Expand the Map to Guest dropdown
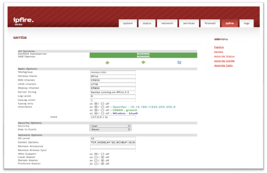The height and width of the screenshot is (173, 267). 110,129
